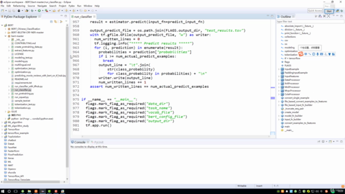Click the Save toolbar icon
Viewport: 345px width, 194px height.
10,11
